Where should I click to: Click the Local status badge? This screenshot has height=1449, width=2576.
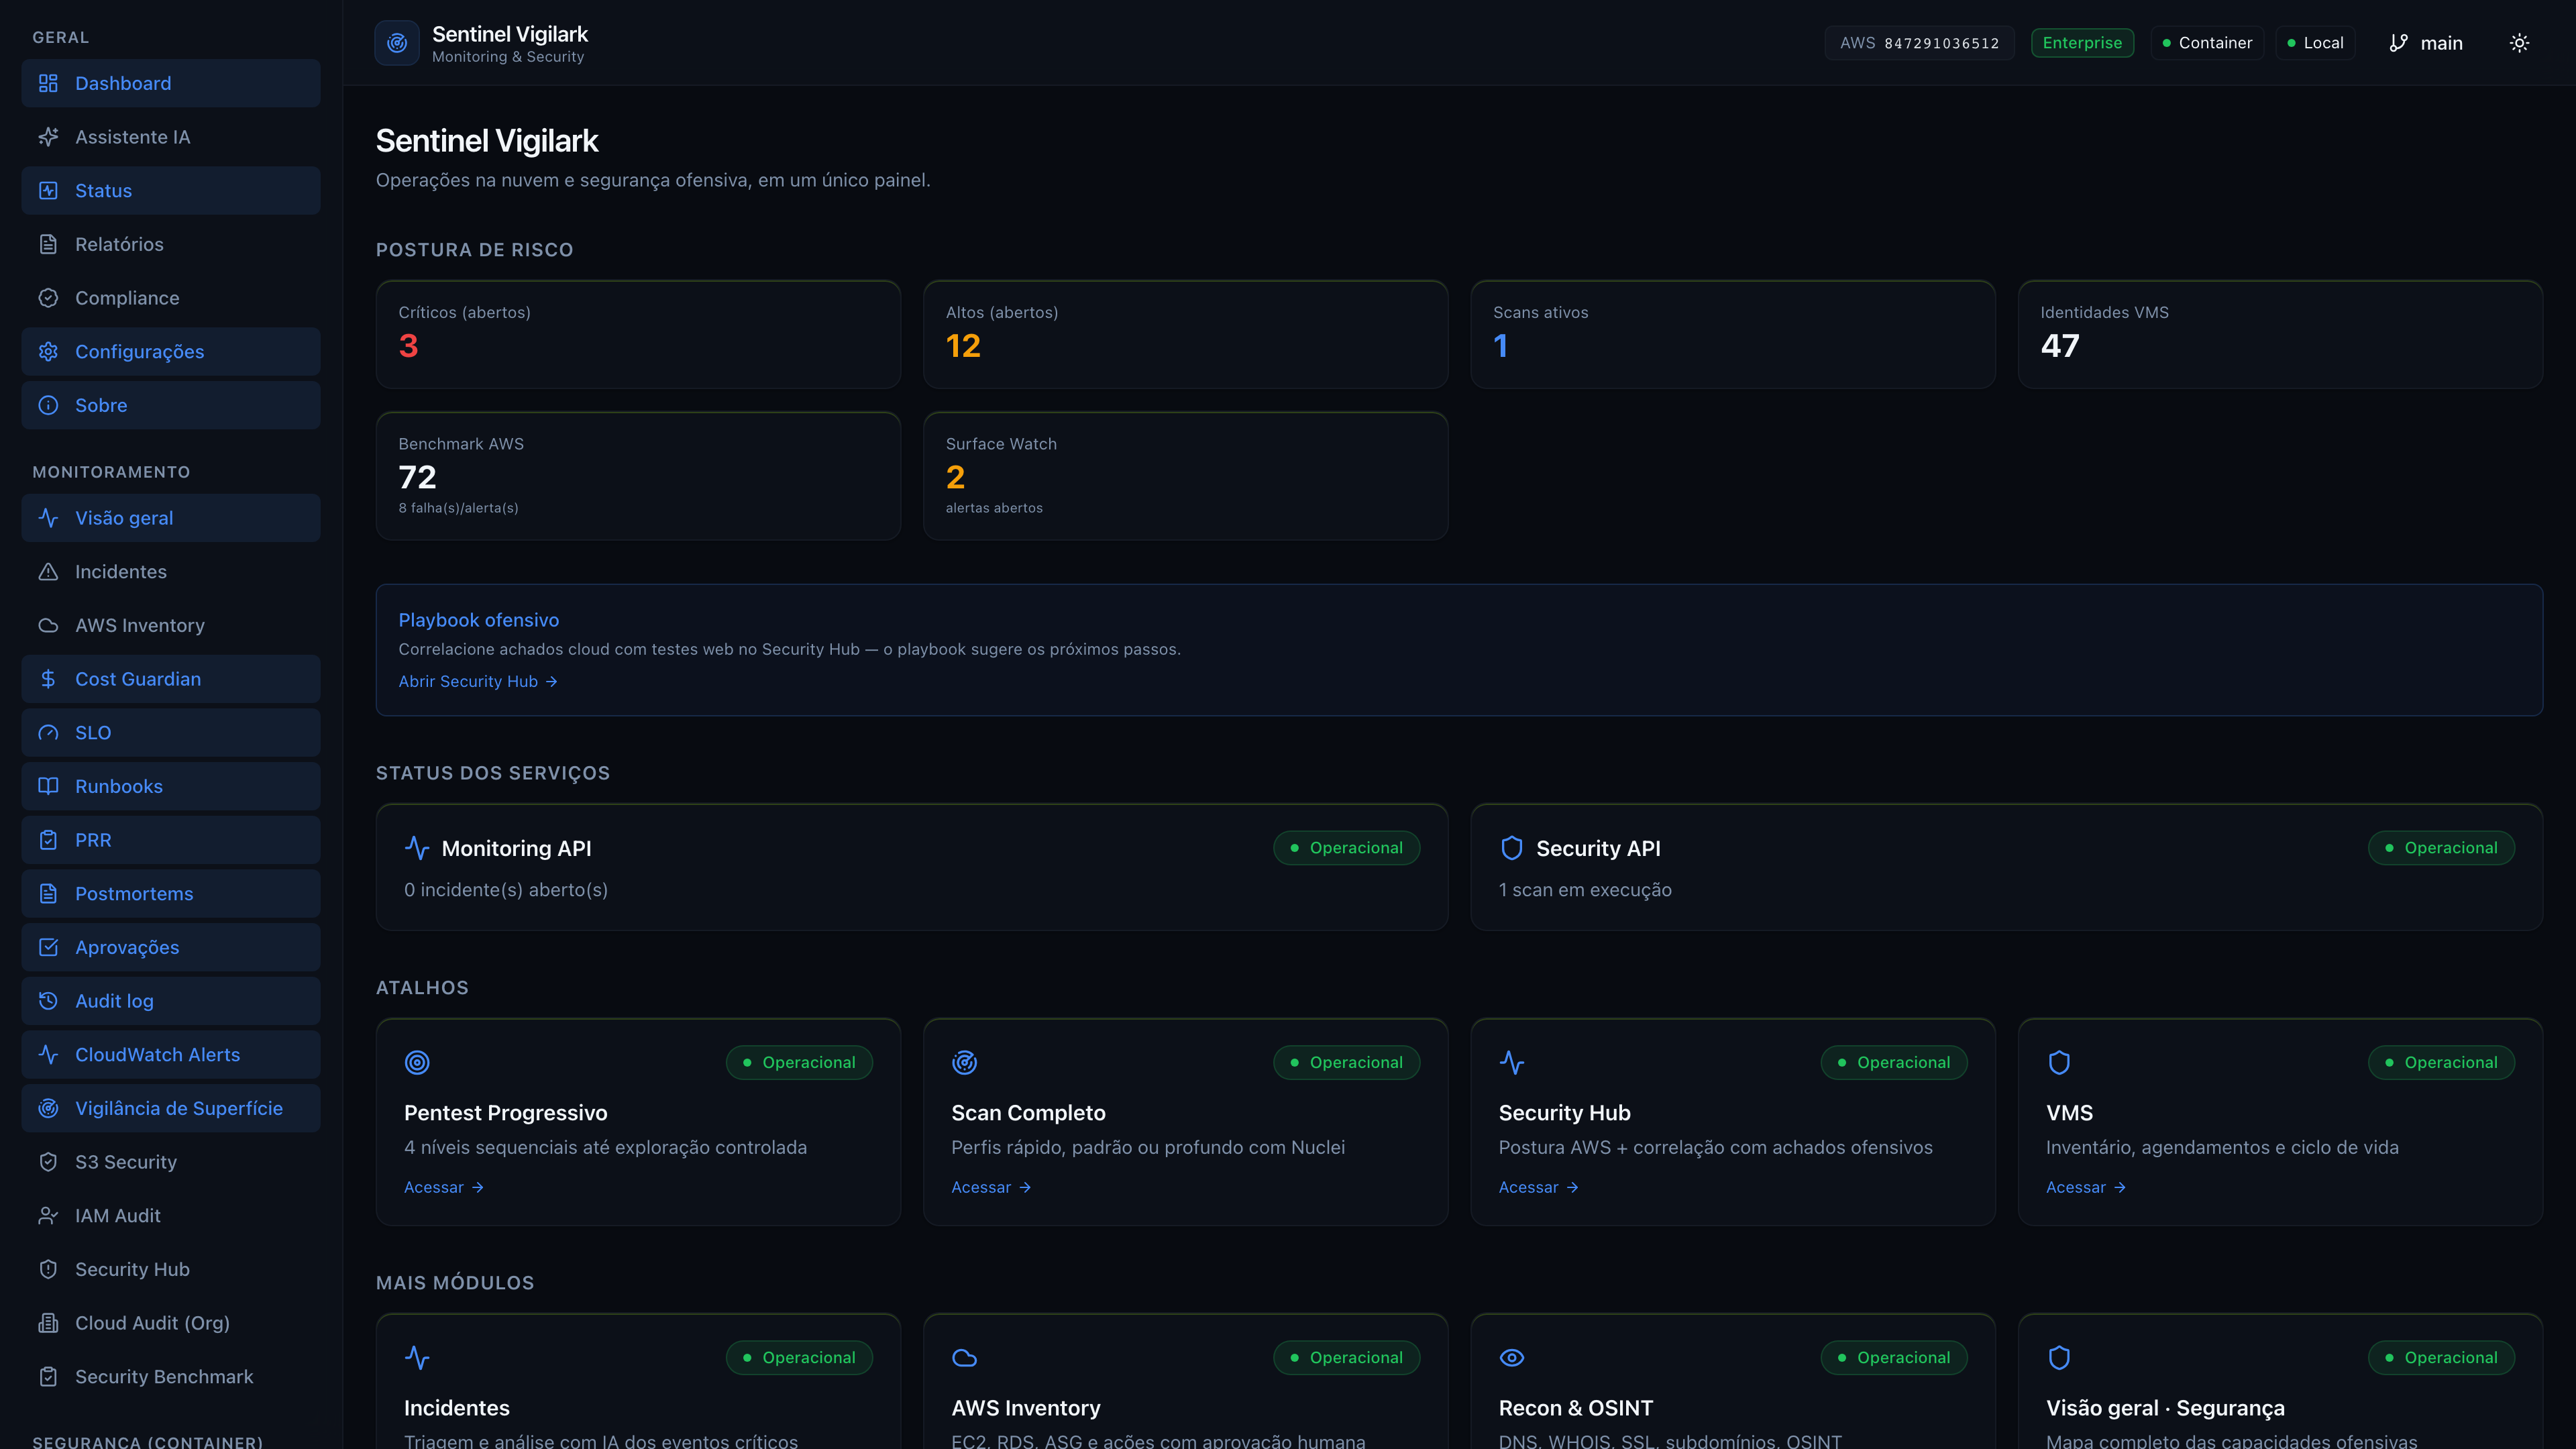[2315, 43]
